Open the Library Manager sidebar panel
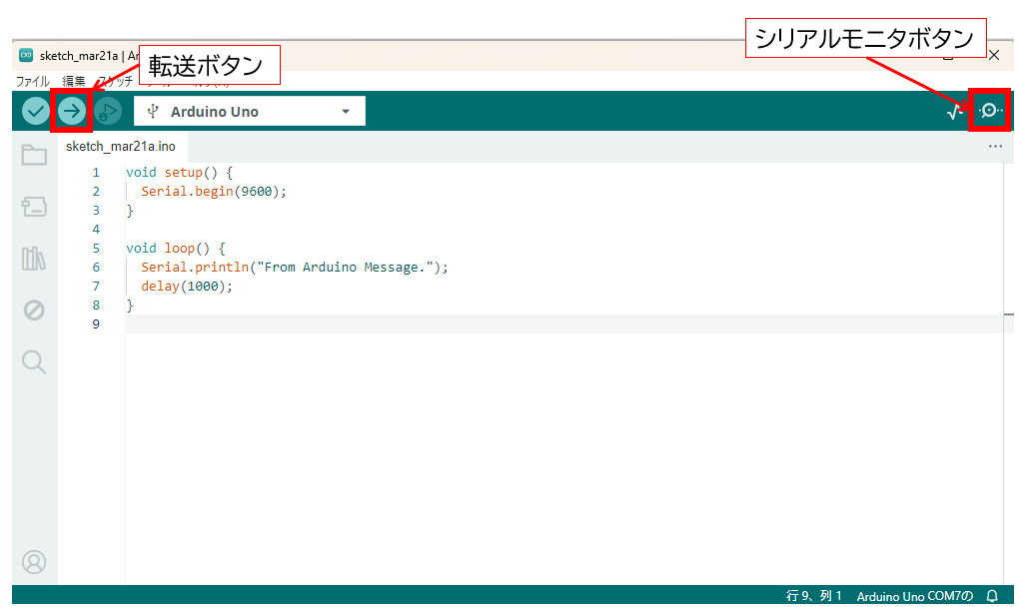Image resolution: width=1020 pixels, height=610 pixels. click(34, 259)
